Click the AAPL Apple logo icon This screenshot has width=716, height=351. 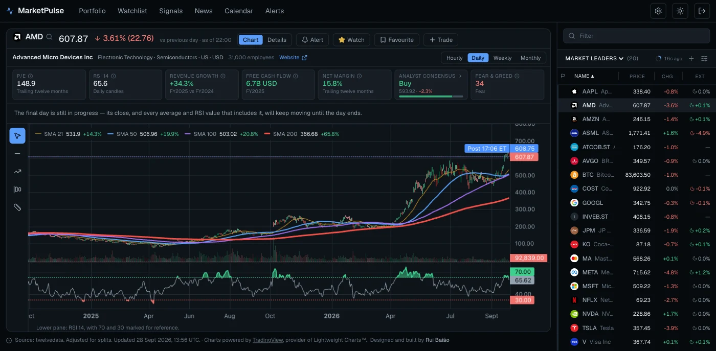pos(574,91)
